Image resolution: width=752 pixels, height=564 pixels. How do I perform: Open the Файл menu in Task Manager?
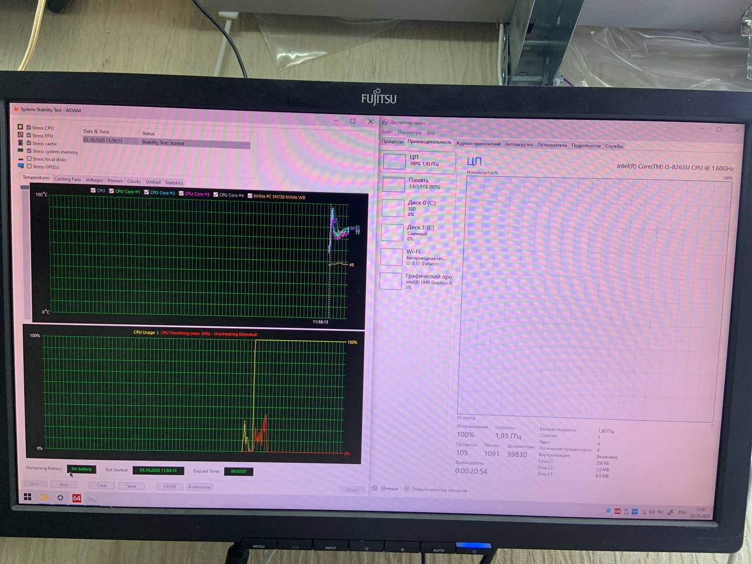[387, 132]
